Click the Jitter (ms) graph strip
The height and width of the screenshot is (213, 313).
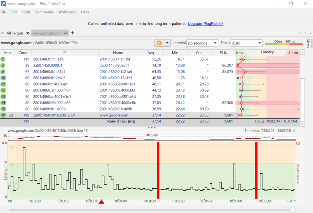(152, 137)
